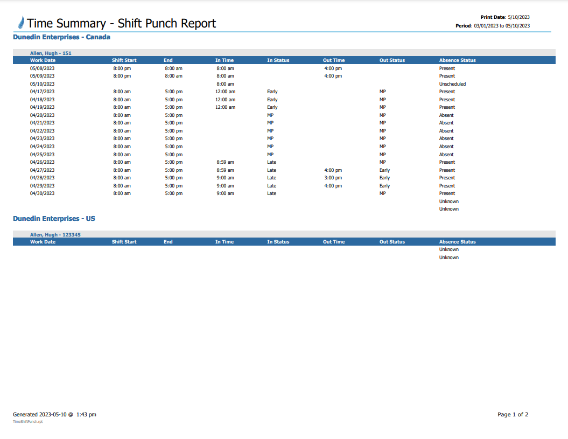Click the Print Date value at top right
This screenshot has height=439, width=568.
point(519,17)
